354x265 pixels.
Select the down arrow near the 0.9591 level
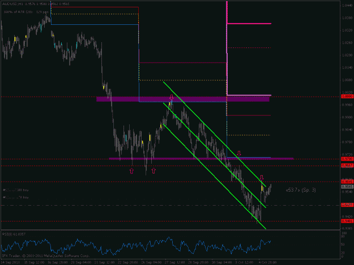coord(262,177)
